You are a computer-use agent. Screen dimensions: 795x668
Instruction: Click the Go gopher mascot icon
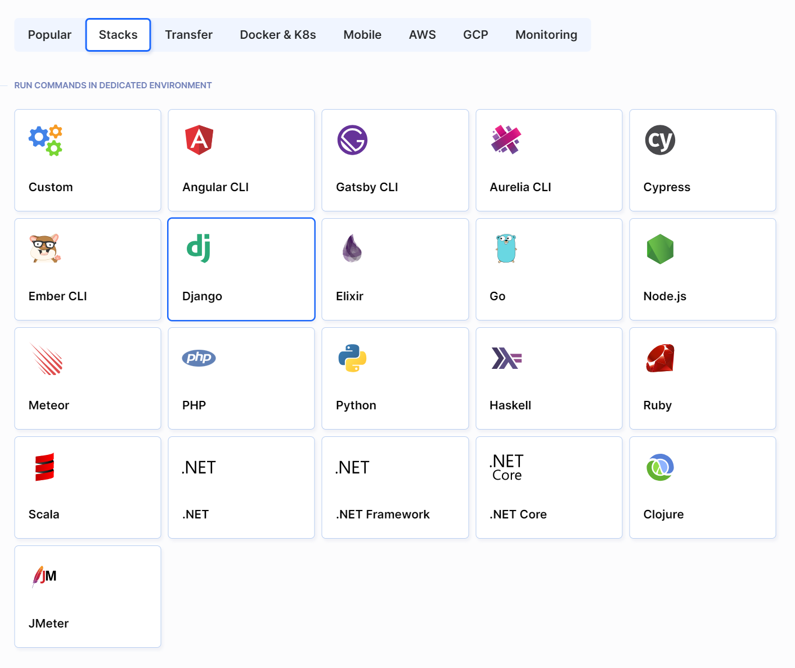pyautogui.click(x=506, y=249)
